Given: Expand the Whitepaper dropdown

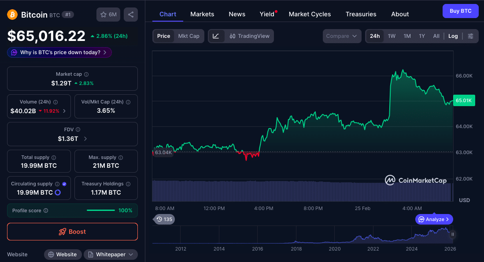Looking at the screenshot, I should pyautogui.click(x=110, y=254).
